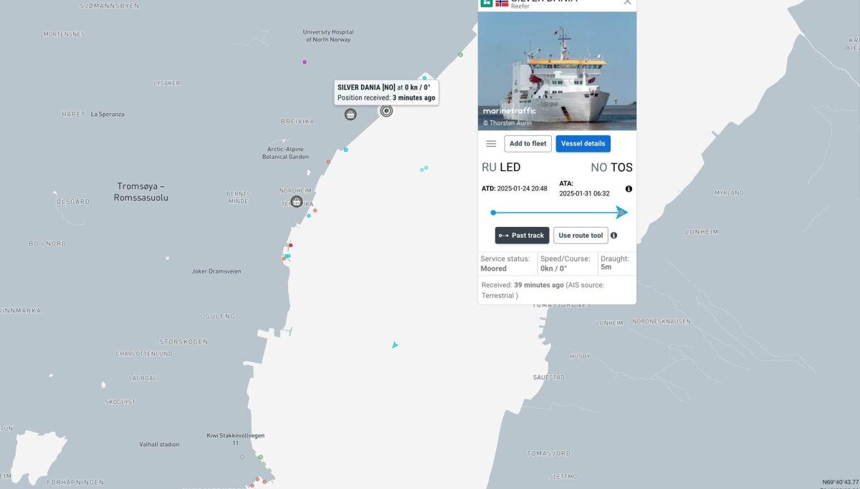Click the Use route tool button
Viewport: 860px width, 489px height.
580,236
